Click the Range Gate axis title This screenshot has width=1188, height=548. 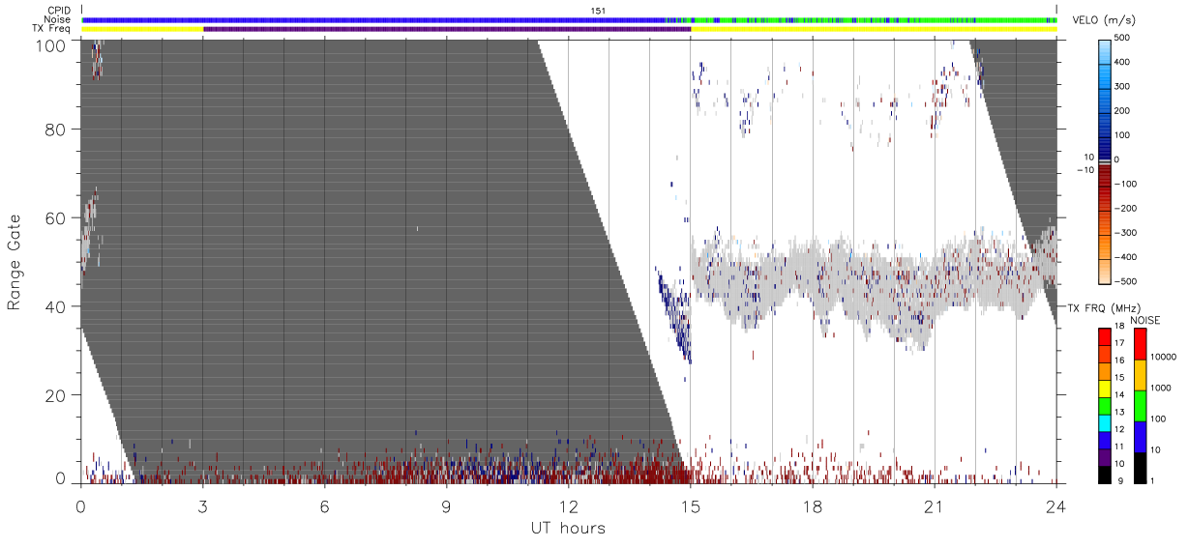(x=14, y=262)
